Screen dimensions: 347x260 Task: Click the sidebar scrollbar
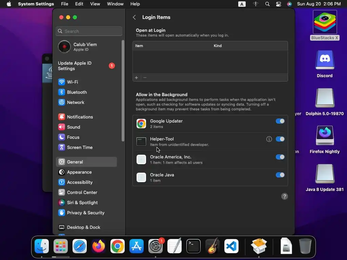point(123,91)
